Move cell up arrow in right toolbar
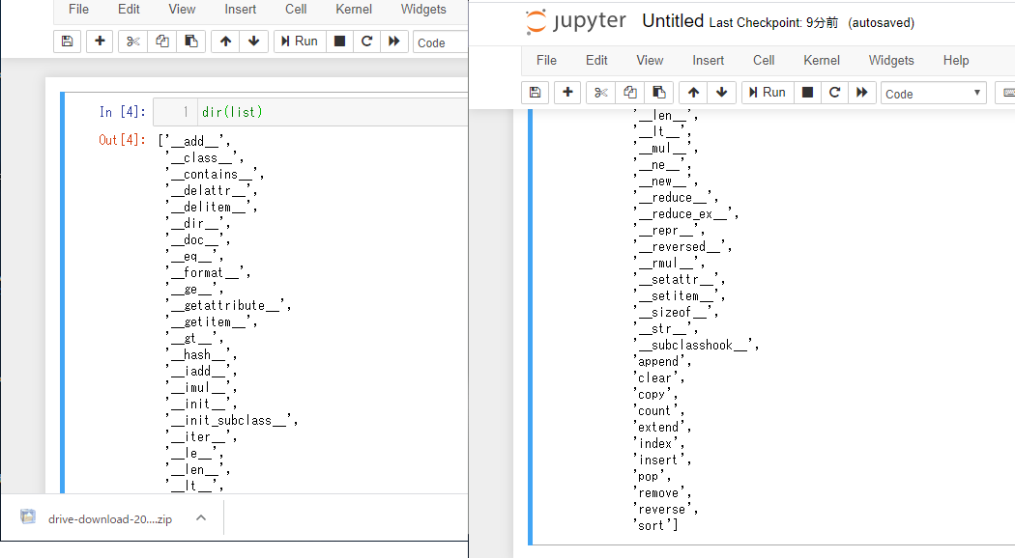Viewport: 1015px width, 558px height. (693, 93)
